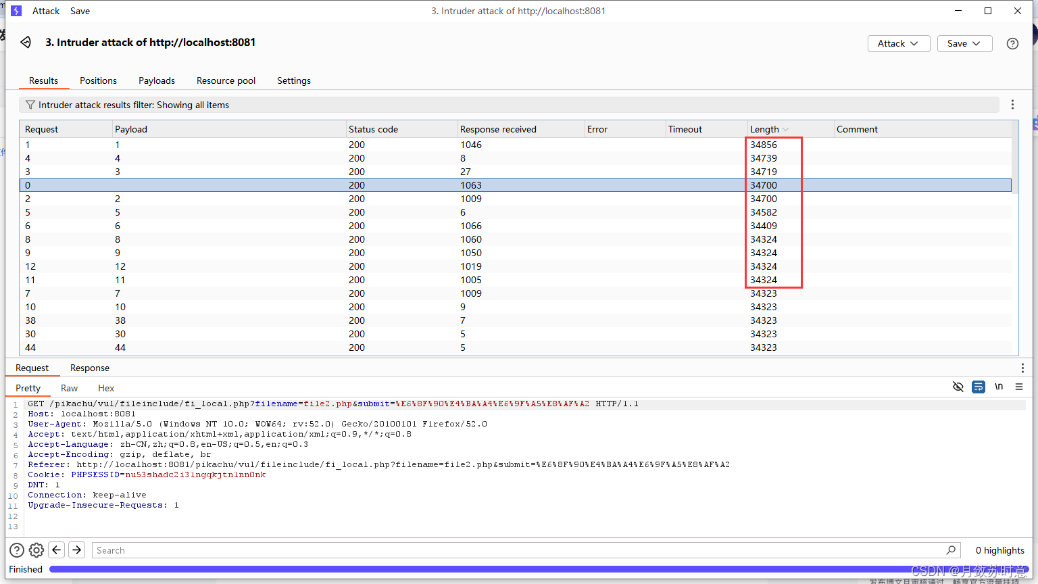Select result row with length 34856
Screen dimensions: 1038x584
coord(516,145)
